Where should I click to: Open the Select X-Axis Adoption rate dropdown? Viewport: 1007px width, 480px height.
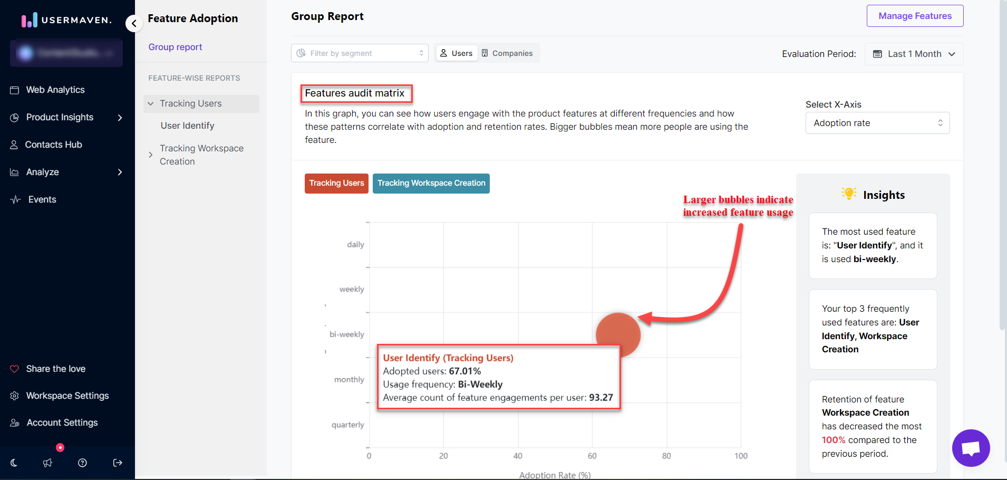pos(877,122)
